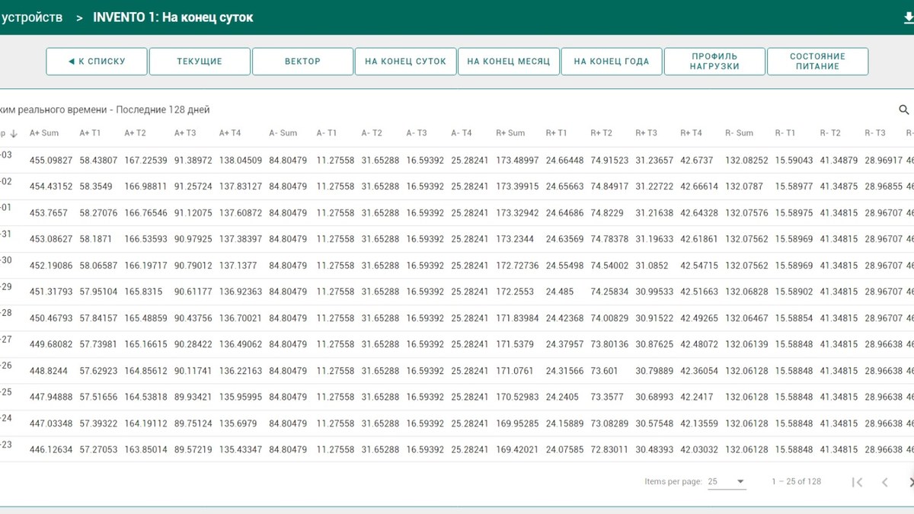Click A- Sum column header
Screen dimensions: 914x514
click(283, 133)
